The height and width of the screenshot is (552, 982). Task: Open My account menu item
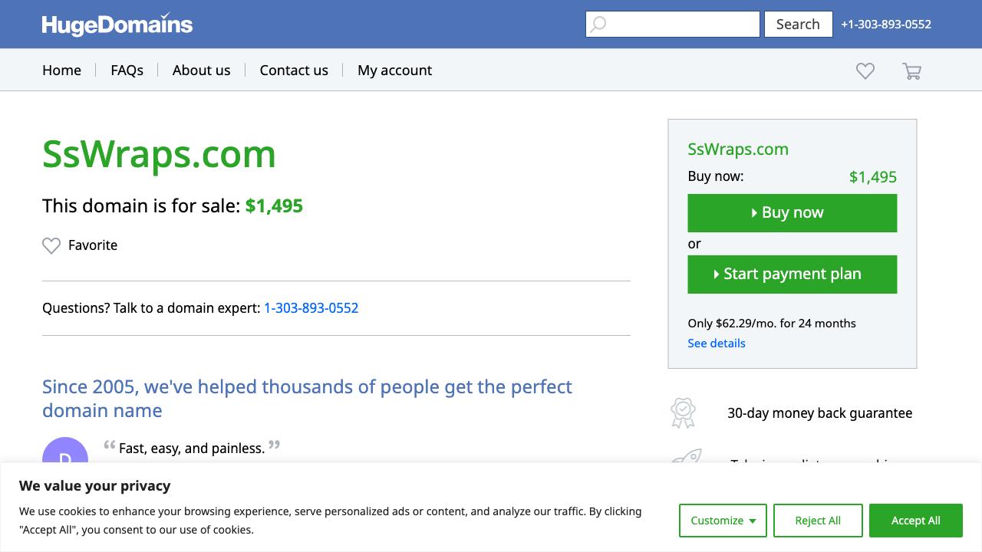click(x=394, y=71)
